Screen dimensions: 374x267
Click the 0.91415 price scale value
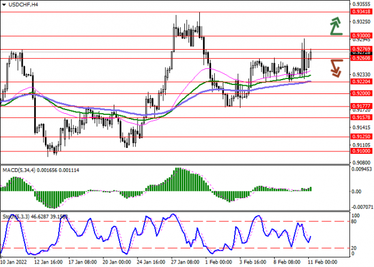361,128
